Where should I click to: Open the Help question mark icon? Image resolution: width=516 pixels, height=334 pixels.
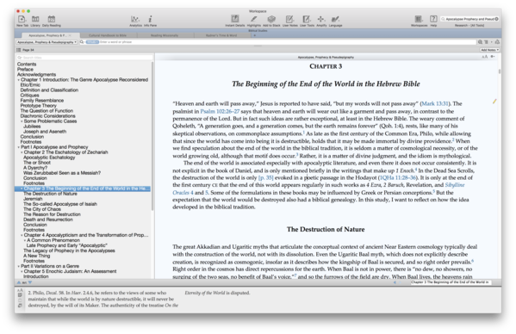pos(433,19)
